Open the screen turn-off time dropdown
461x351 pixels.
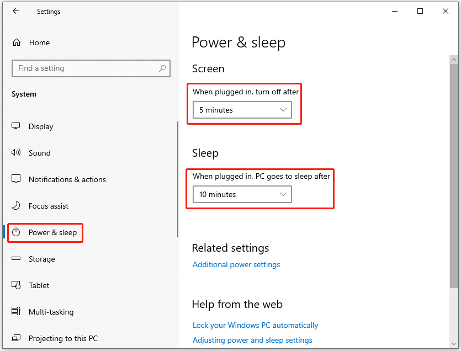[242, 110]
